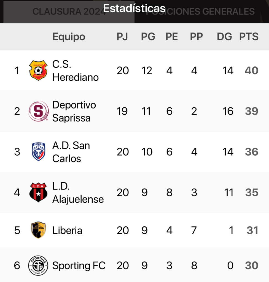The height and width of the screenshot is (282, 269).
Task: Open the A.D. San Carlos team name
Action: [71, 152]
